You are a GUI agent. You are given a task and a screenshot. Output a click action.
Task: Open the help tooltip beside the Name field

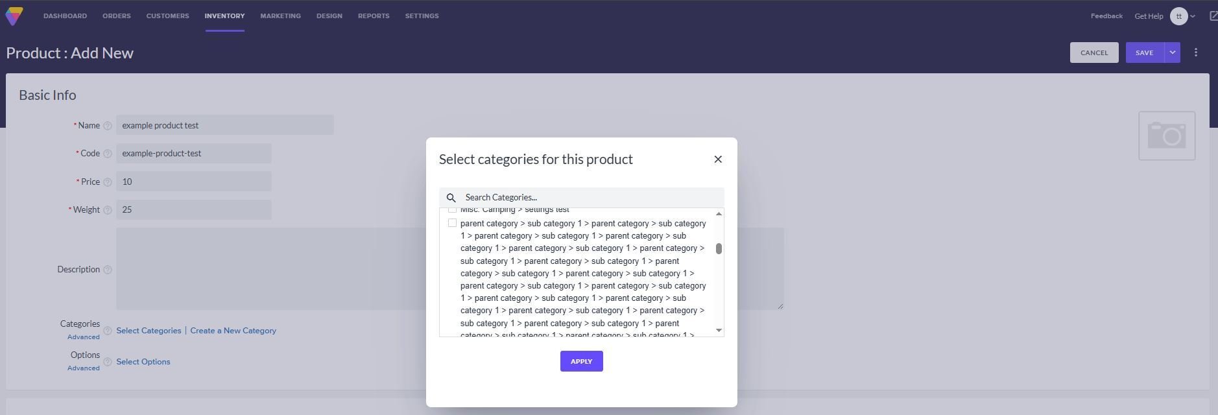click(108, 125)
